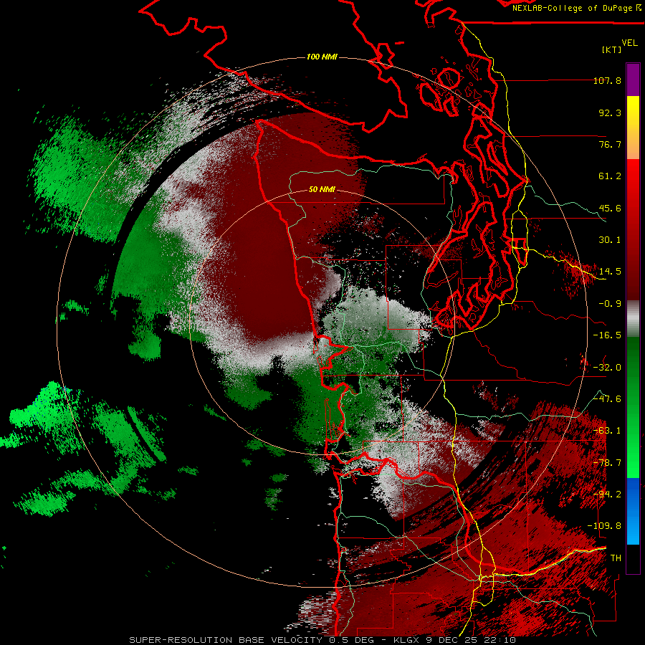Click the -47.6 legend value
This screenshot has width=645, height=645.
point(607,399)
